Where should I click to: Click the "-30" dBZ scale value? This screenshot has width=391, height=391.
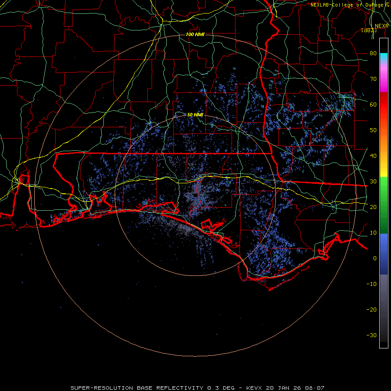pos(371,335)
